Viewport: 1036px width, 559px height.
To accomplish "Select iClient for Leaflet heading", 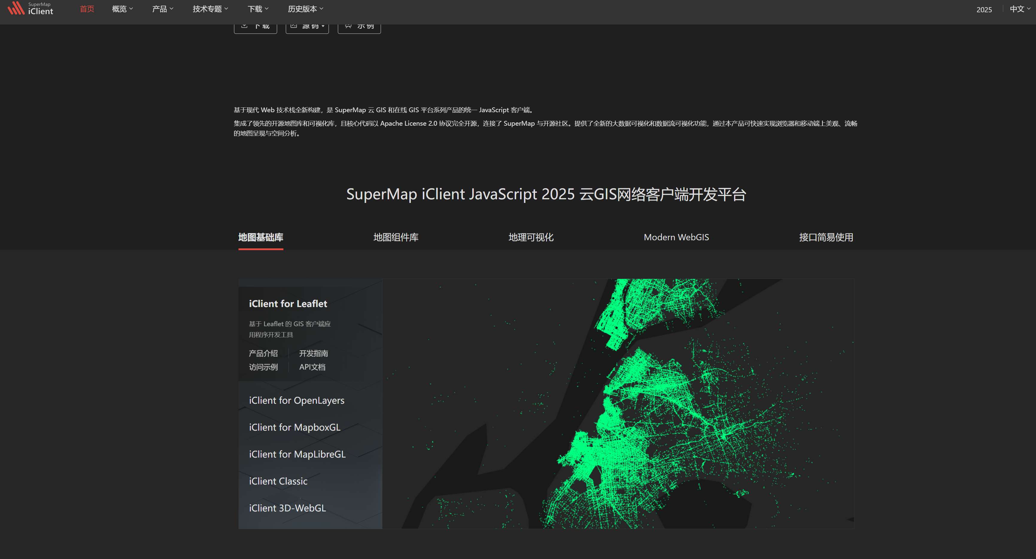I will pos(288,304).
